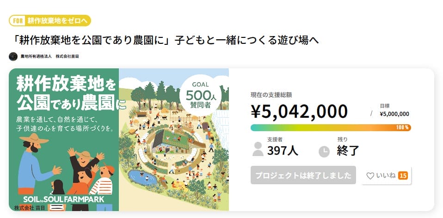Click the supporter person icon beside 397人
Viewport: 443px width, 218px height.
click(x=258, y=149)
